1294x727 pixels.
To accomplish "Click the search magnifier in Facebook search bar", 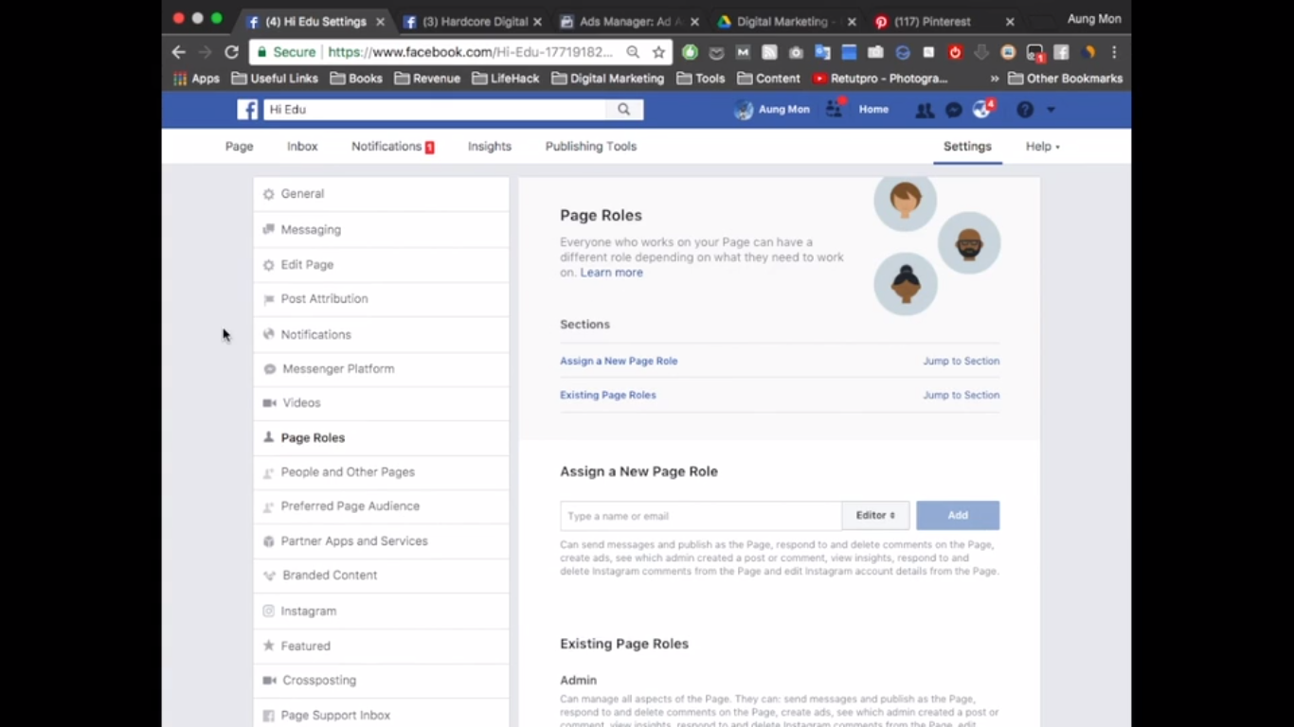I will pos(624,110).
